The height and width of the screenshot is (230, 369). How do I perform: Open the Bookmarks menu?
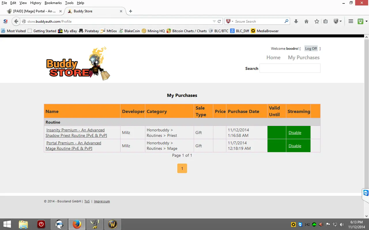[53, 3]
